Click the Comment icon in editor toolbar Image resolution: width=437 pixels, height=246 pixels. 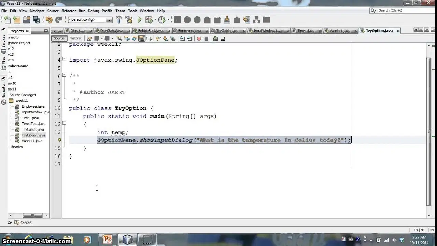pos(215,38)
